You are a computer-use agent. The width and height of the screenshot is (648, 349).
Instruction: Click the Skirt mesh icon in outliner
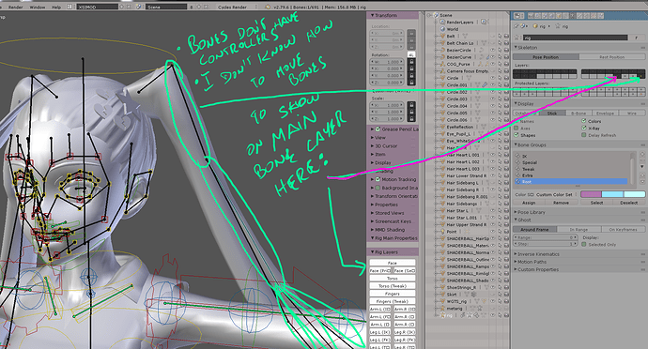point(443,295)
